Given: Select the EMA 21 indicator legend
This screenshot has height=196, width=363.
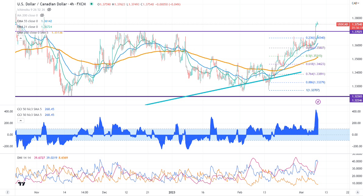Looking at the screenshot, I should (x=27, y=27).
